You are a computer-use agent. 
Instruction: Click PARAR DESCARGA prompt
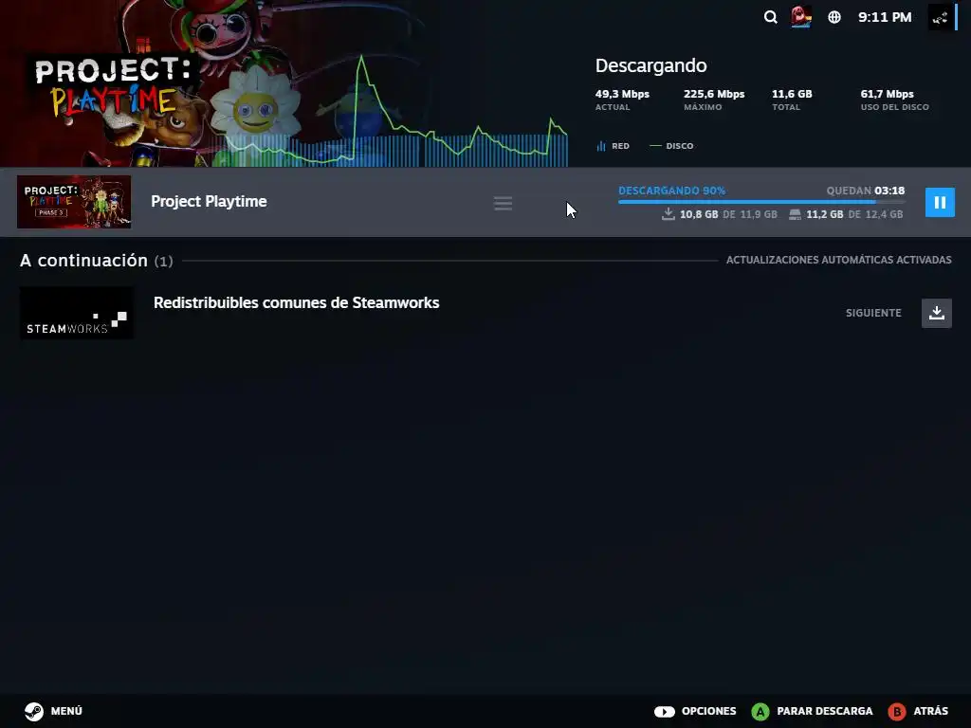pos(812,711)
